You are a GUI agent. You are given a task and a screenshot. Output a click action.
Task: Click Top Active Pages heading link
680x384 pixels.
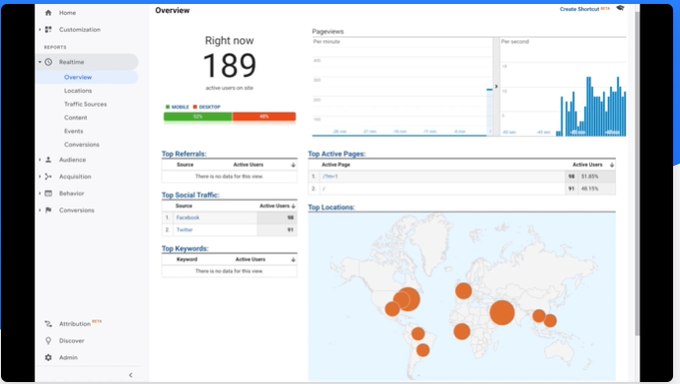coord(337,154)
